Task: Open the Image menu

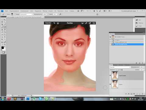Action: [x=24, y=11]
